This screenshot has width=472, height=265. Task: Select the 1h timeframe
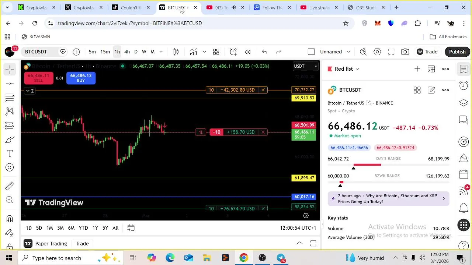tap(117, 52)
